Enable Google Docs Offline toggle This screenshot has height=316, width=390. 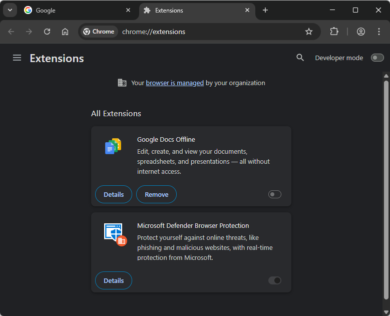(274, 194)
